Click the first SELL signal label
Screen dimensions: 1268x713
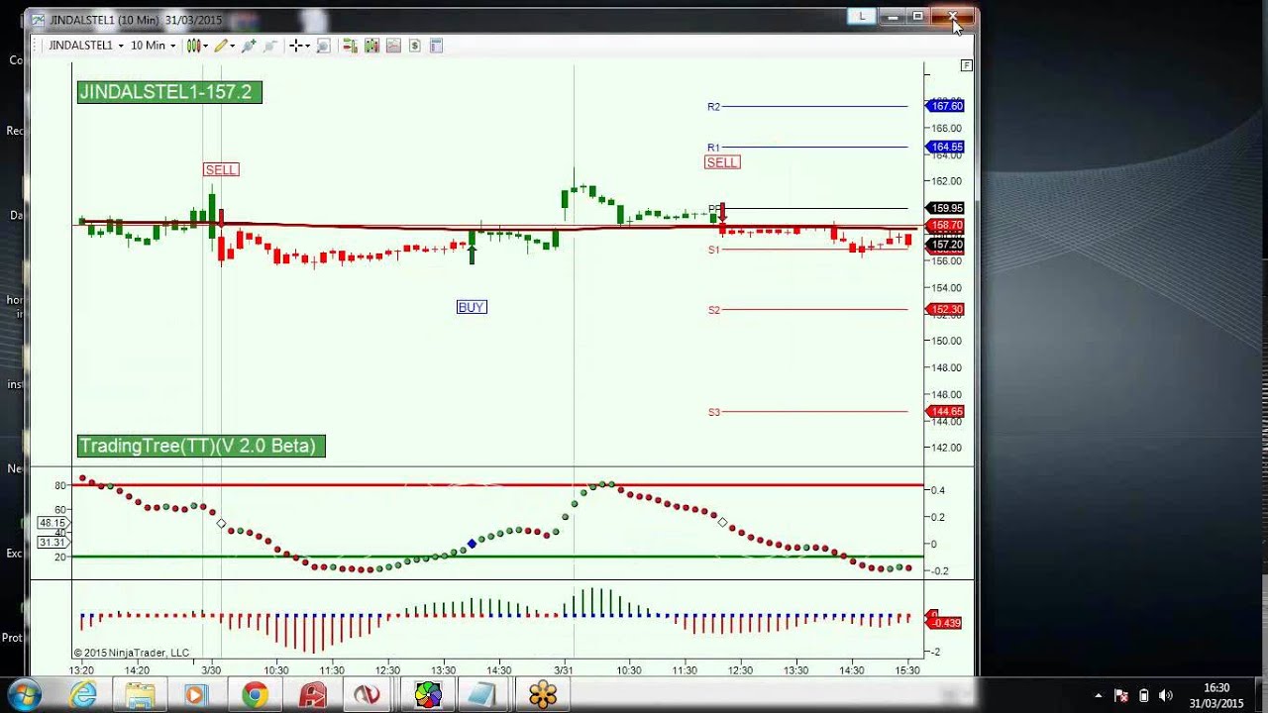coord(221,169)
